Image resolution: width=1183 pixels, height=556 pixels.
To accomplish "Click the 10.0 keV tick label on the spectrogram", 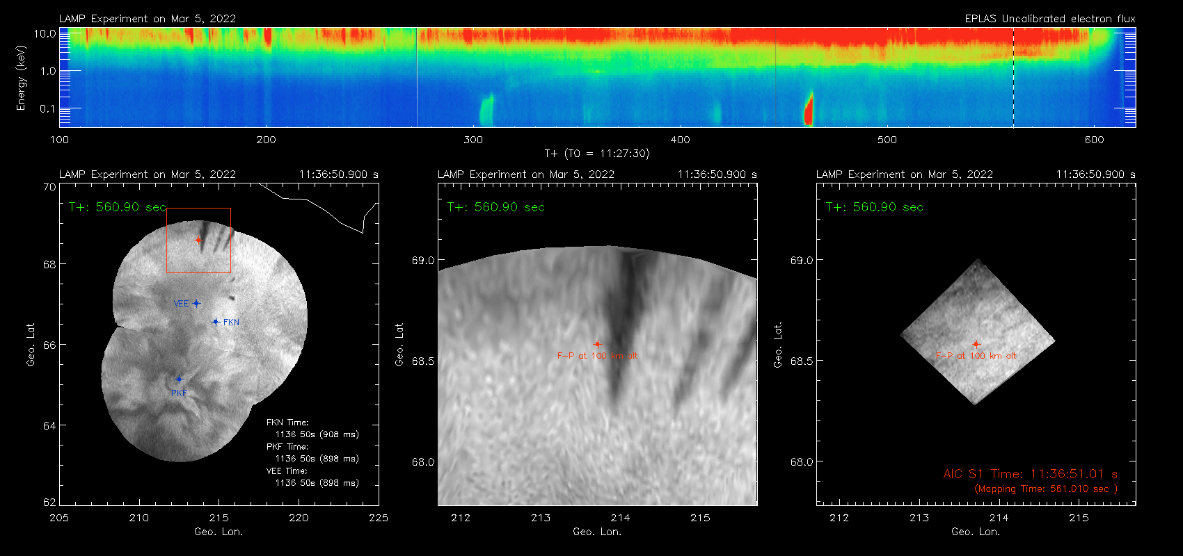I will [45, 33].
